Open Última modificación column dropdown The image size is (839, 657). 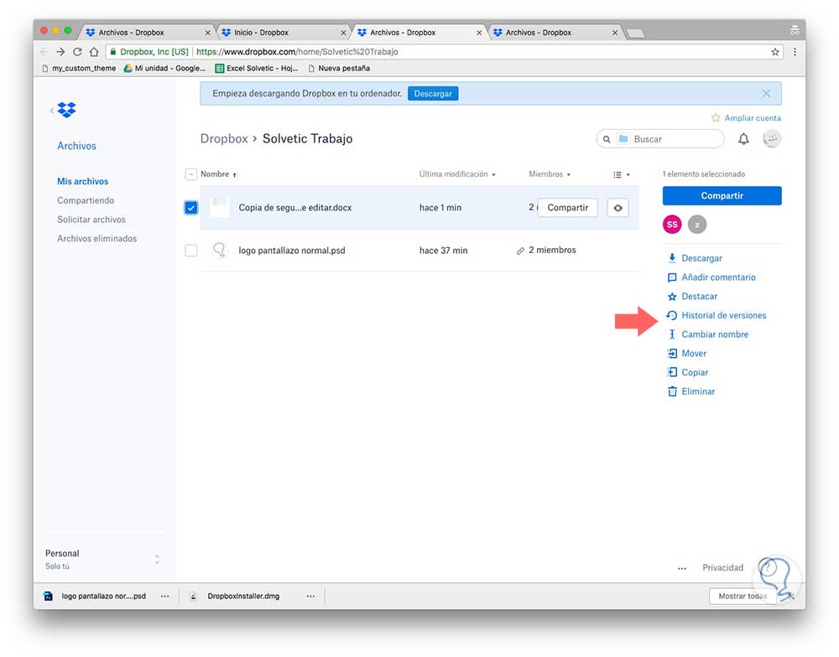(457, 174)
